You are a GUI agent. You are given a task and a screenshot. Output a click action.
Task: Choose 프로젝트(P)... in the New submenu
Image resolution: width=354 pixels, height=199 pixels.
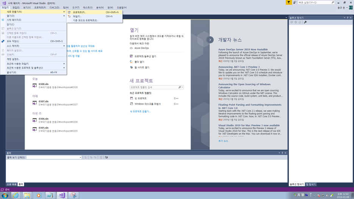click(x=95, y=12)
